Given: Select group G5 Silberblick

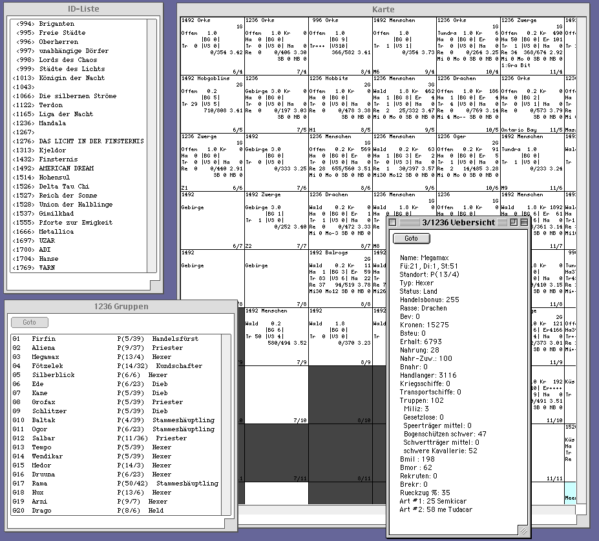Looking at the screenshot, I should point(116,375).
